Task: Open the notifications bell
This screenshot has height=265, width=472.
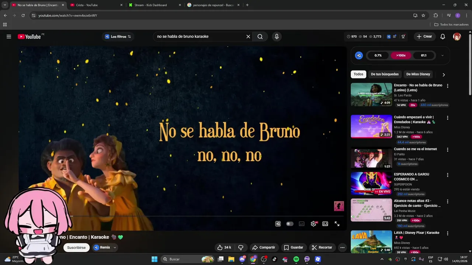Action: click(x=443, y=36)
